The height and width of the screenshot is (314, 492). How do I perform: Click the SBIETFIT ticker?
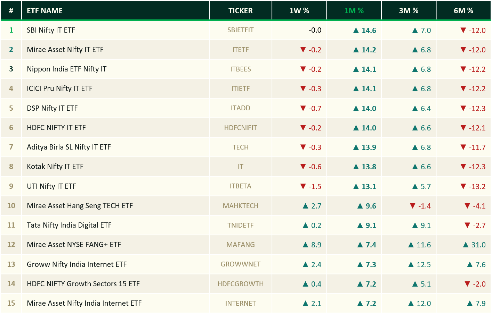coord(241,30)
